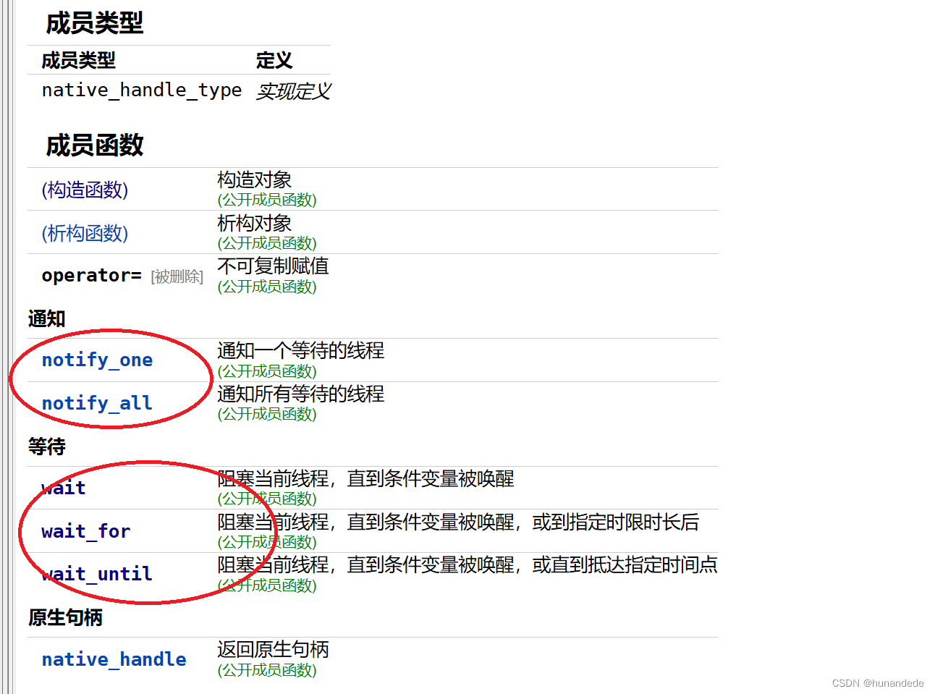Open the notify_one member function link

click(x=97, y=360)
